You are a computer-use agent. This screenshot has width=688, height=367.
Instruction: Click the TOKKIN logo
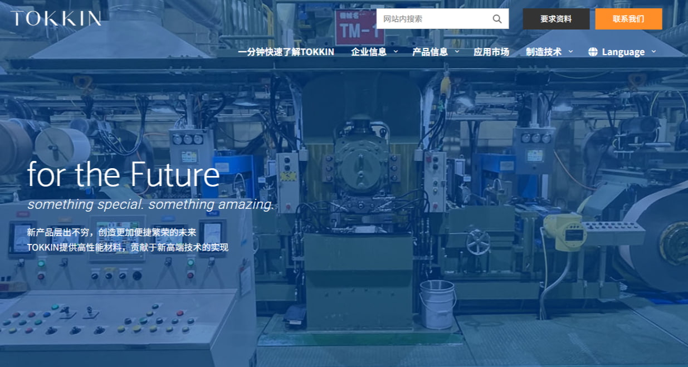56,18
